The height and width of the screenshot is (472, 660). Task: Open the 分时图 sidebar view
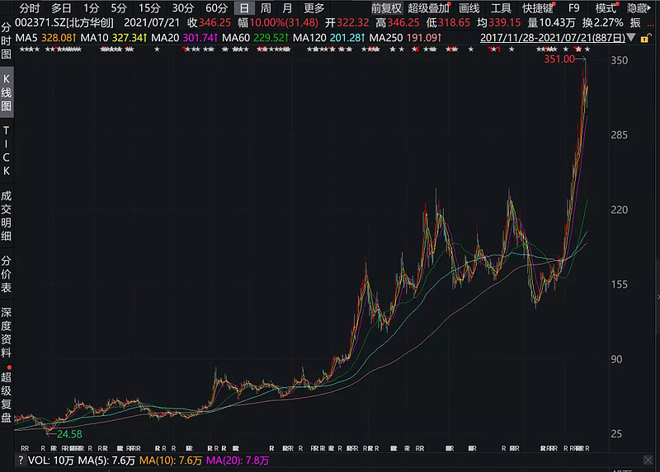pyautogui.click(x=6, y=40)
